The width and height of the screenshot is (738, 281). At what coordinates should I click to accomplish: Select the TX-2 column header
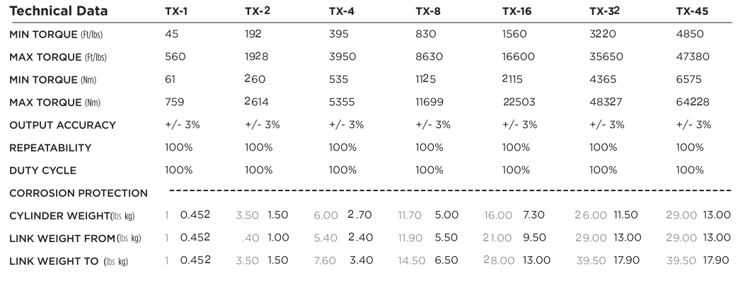point(258,11)
